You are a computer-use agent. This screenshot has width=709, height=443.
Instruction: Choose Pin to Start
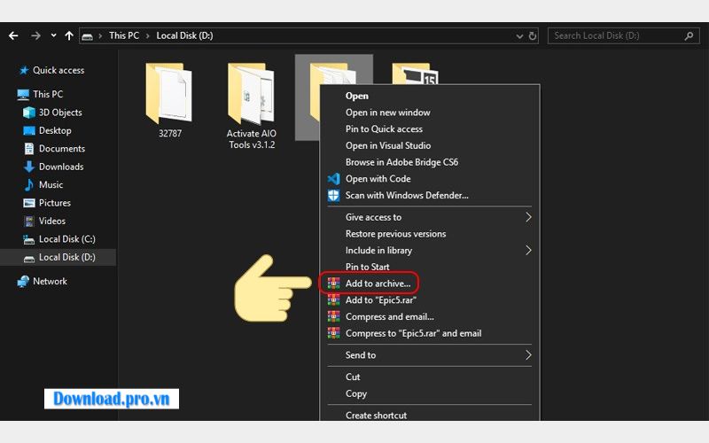pos(367,267)
